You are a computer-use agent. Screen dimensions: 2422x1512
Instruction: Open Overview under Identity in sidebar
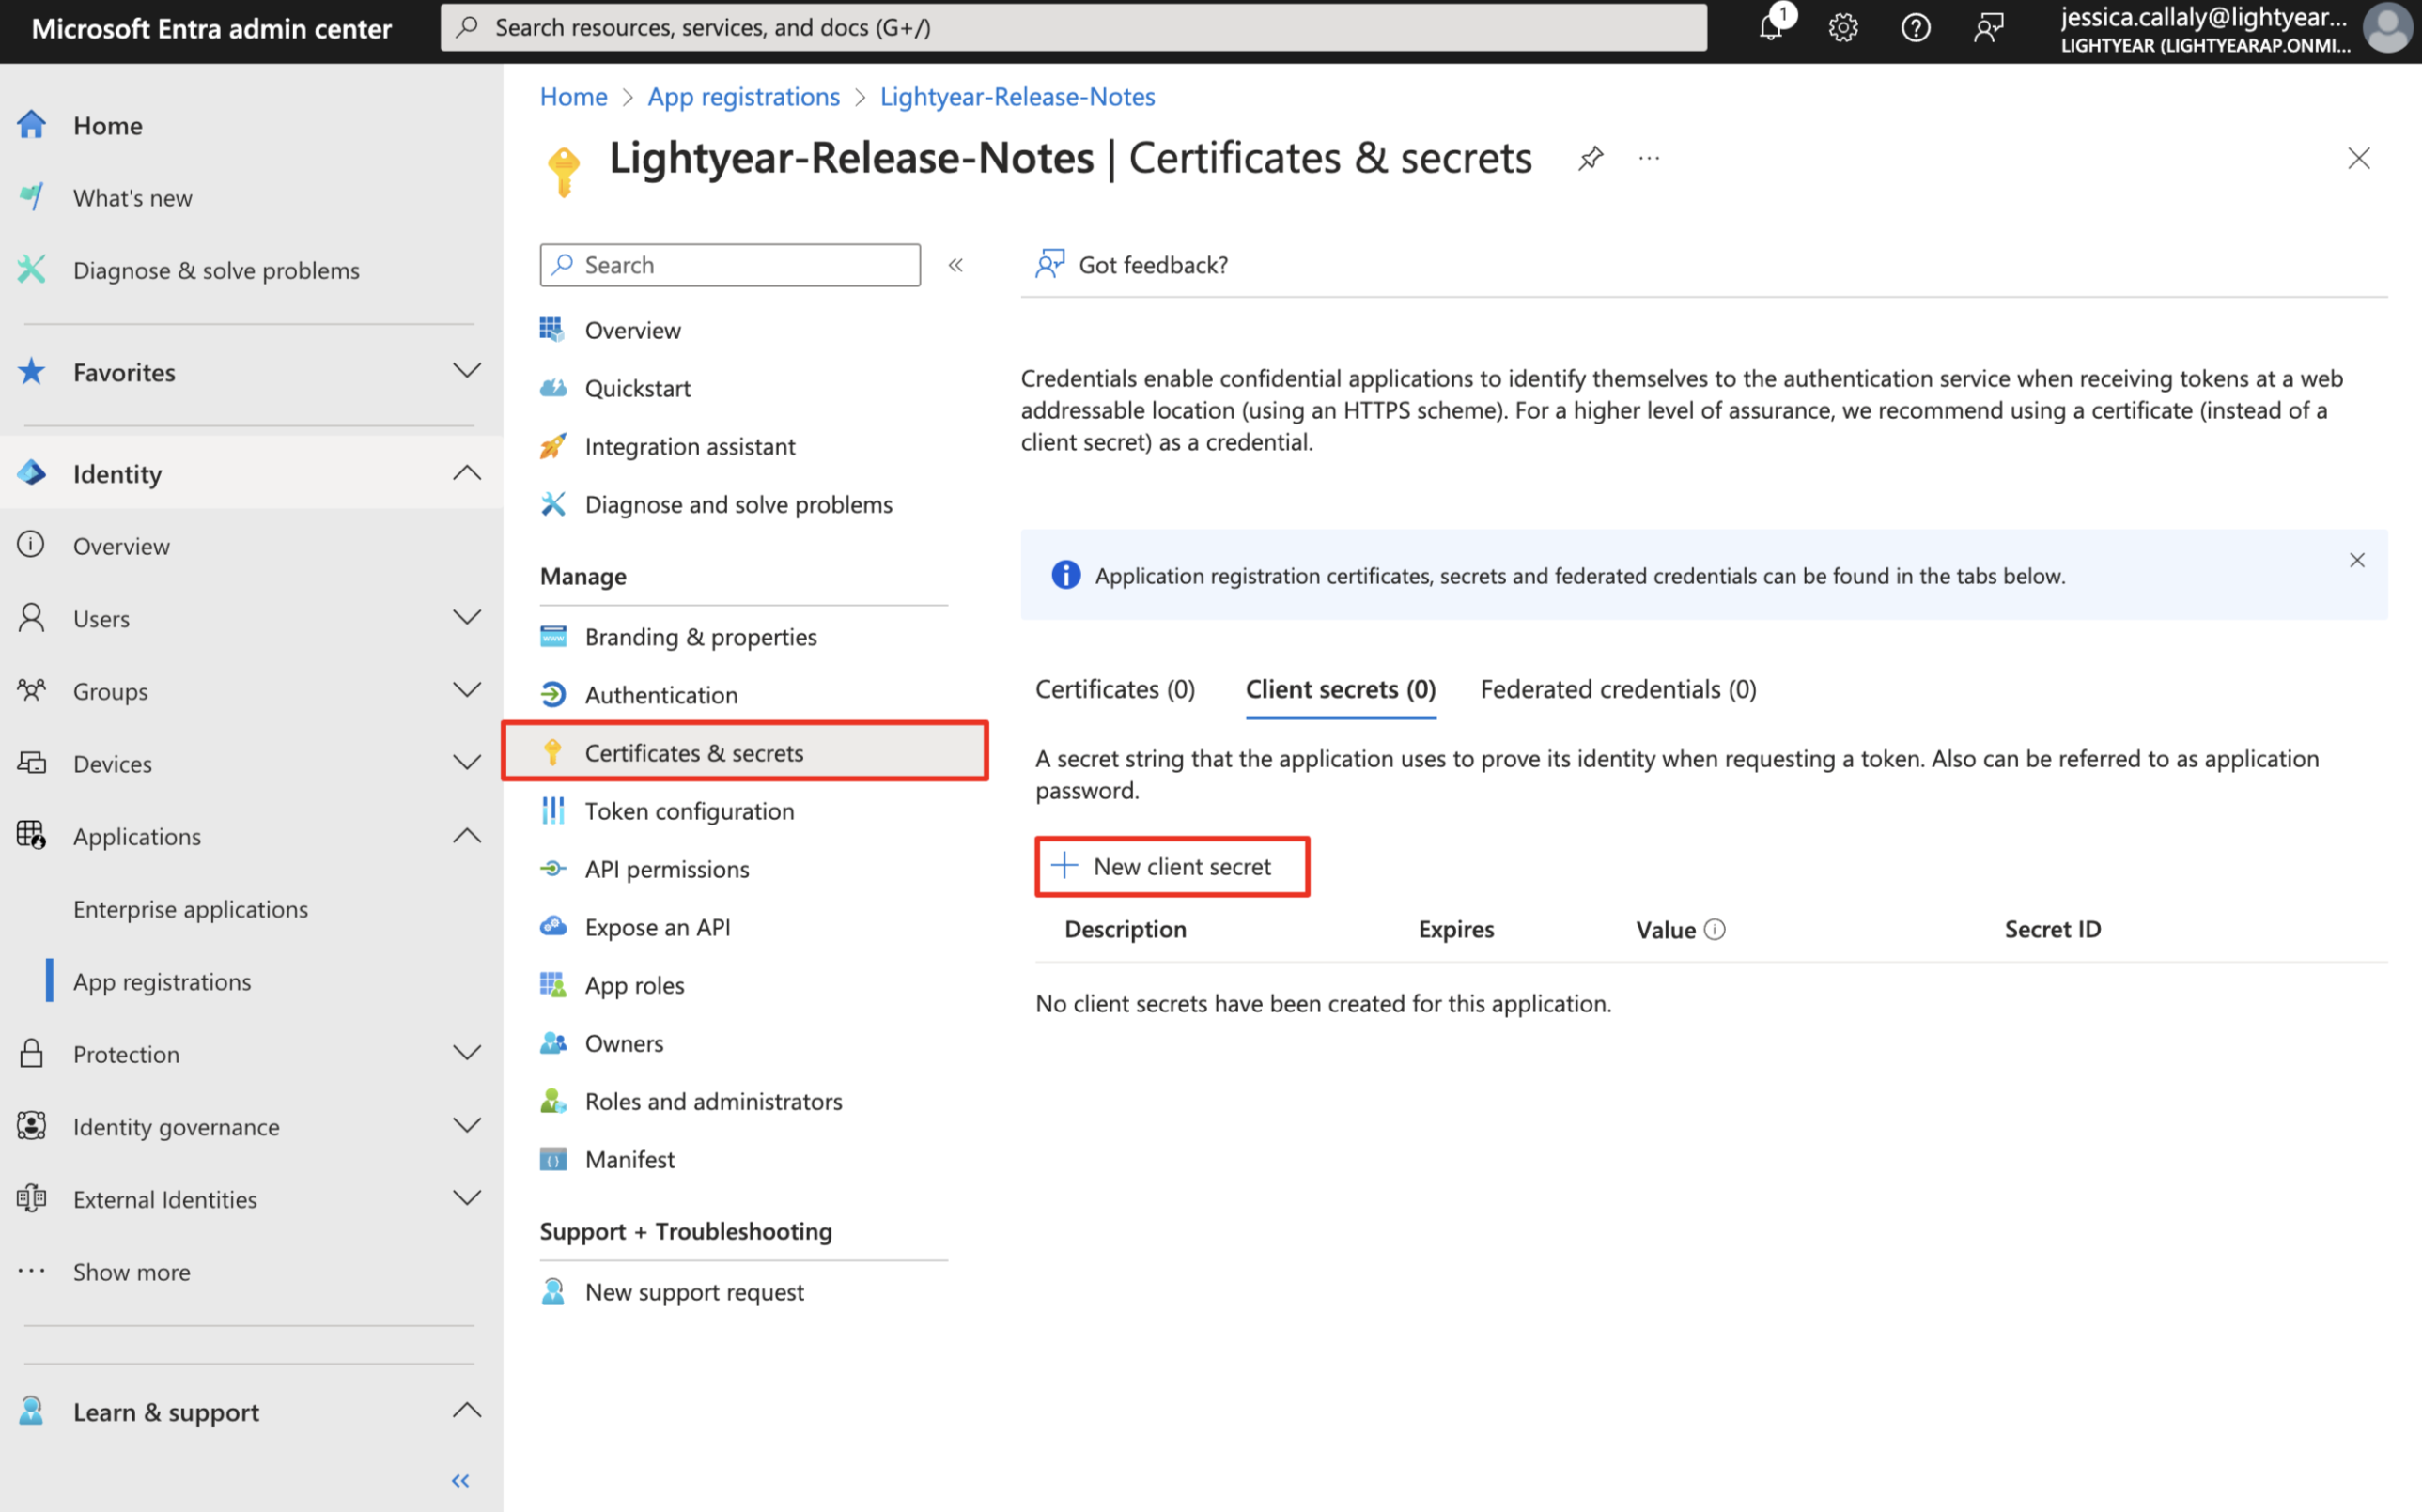(121, 545)
